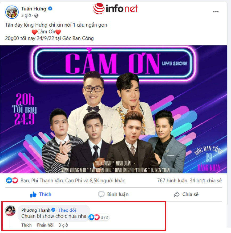Follow Phương Thanh via Theo dõi
Screen dimensions: 231x233
[67, 210]
